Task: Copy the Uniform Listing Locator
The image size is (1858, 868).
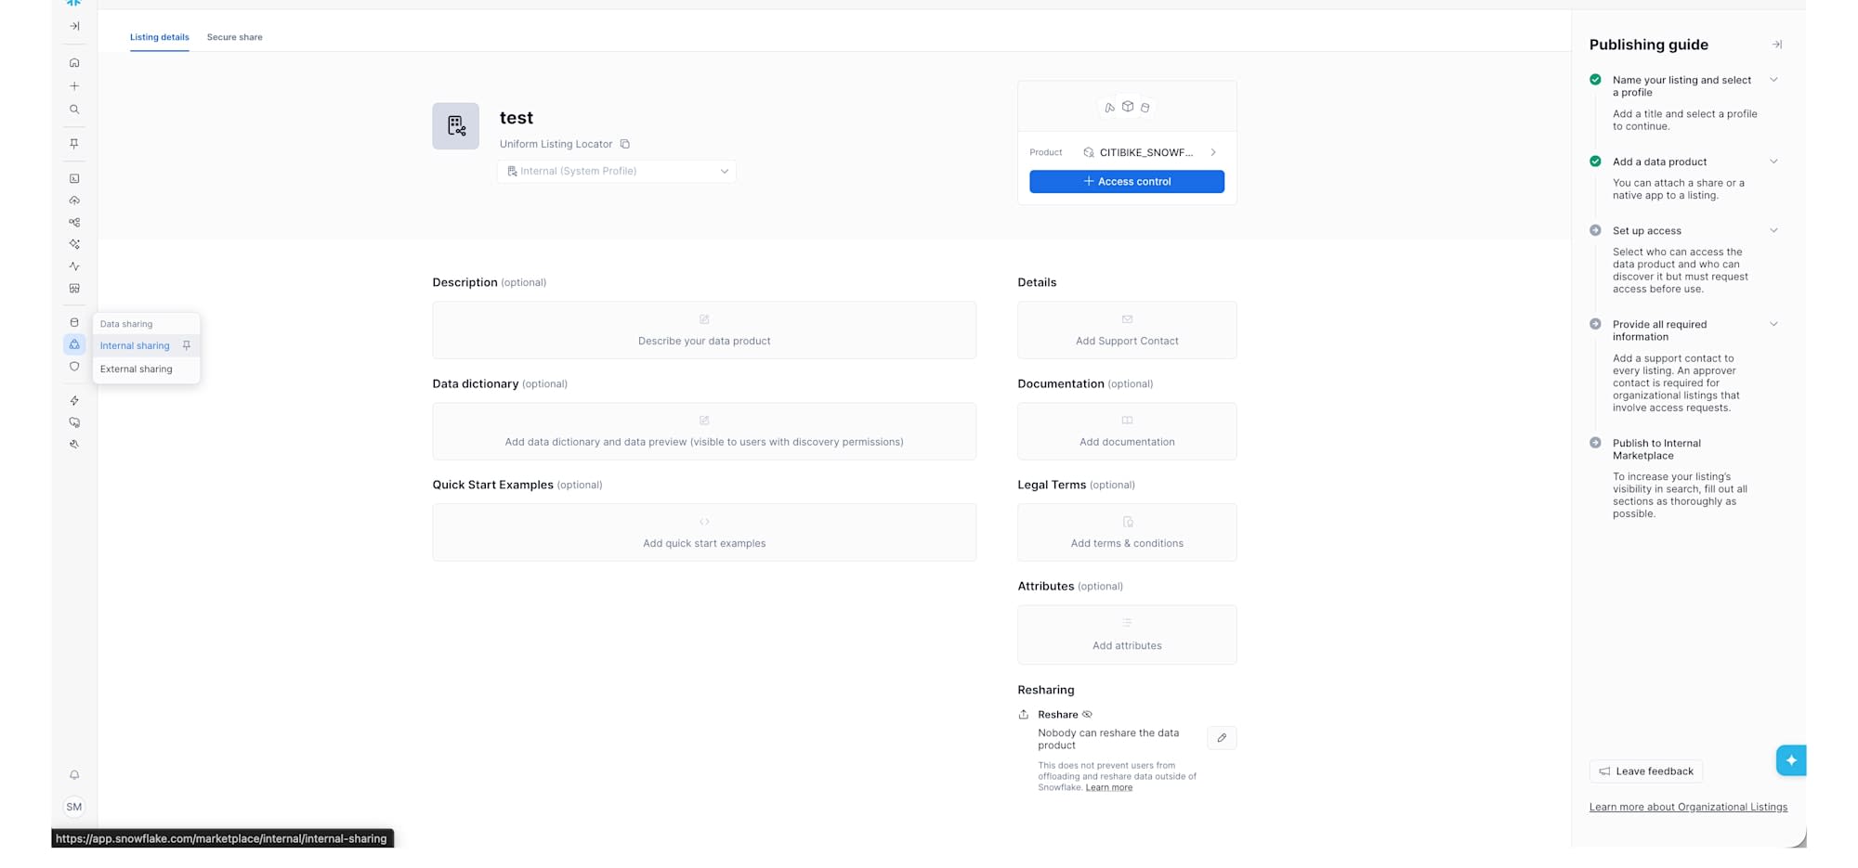Action: [625, 144]
